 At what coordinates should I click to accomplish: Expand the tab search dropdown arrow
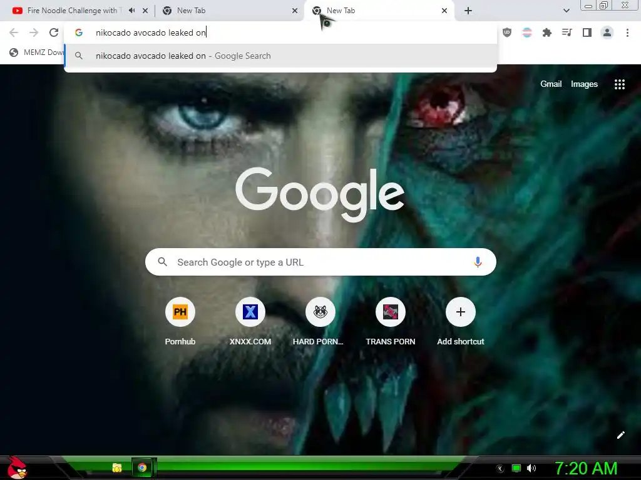click(567, 11)
